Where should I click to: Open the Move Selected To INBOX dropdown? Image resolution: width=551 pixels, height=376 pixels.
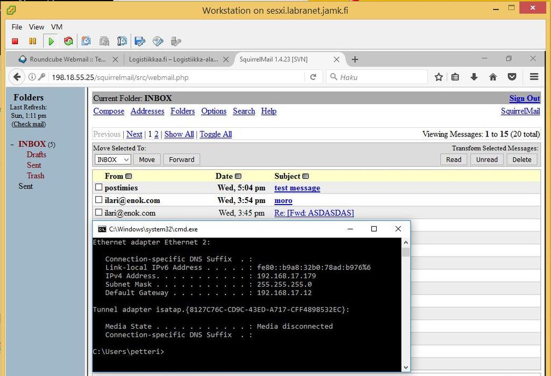[x=113, y=160]
